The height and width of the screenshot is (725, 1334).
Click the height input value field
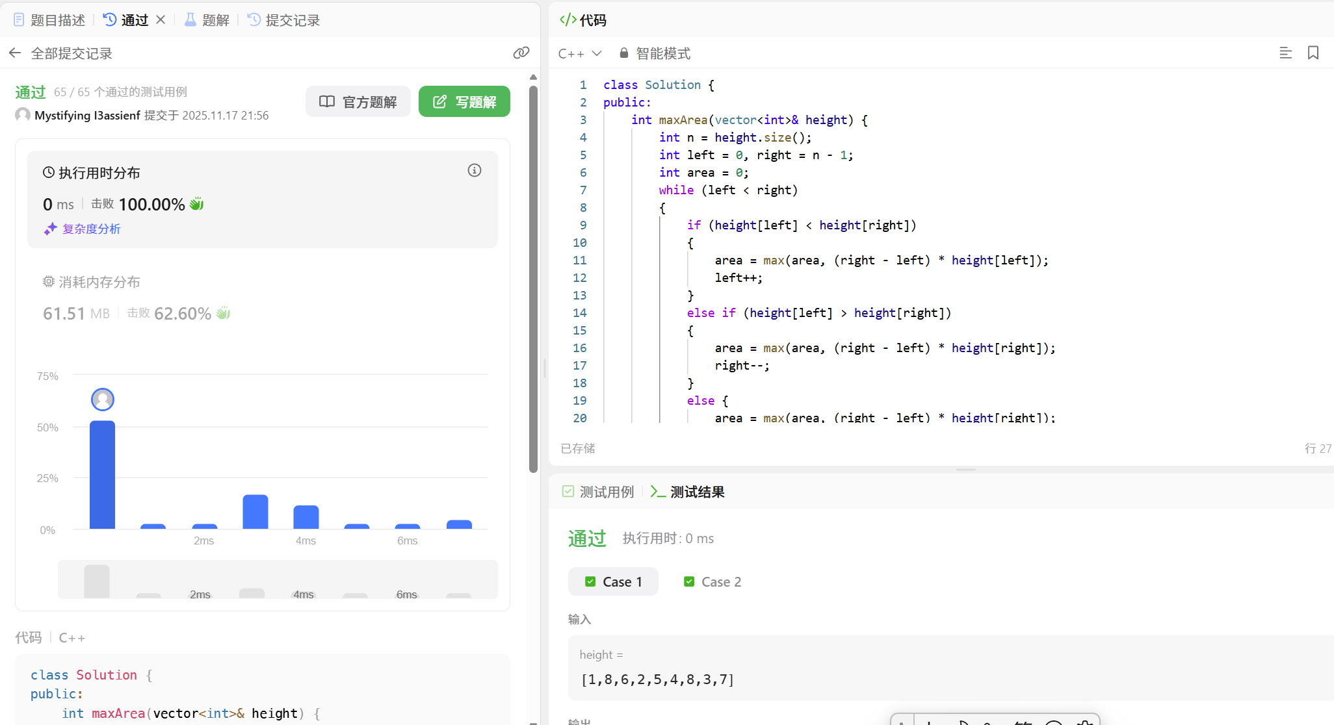(657, 680)
